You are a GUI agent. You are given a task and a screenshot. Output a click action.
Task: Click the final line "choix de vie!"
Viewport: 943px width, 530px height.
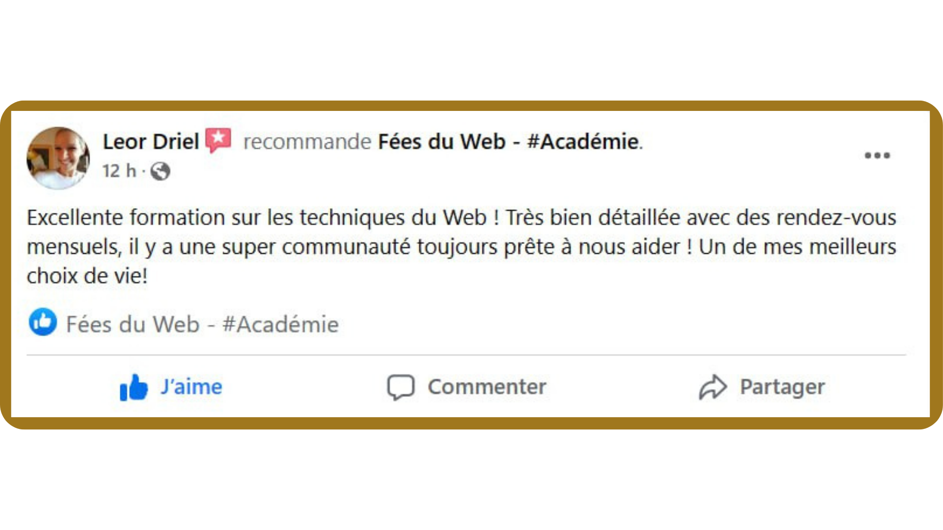tap(87, 276)
